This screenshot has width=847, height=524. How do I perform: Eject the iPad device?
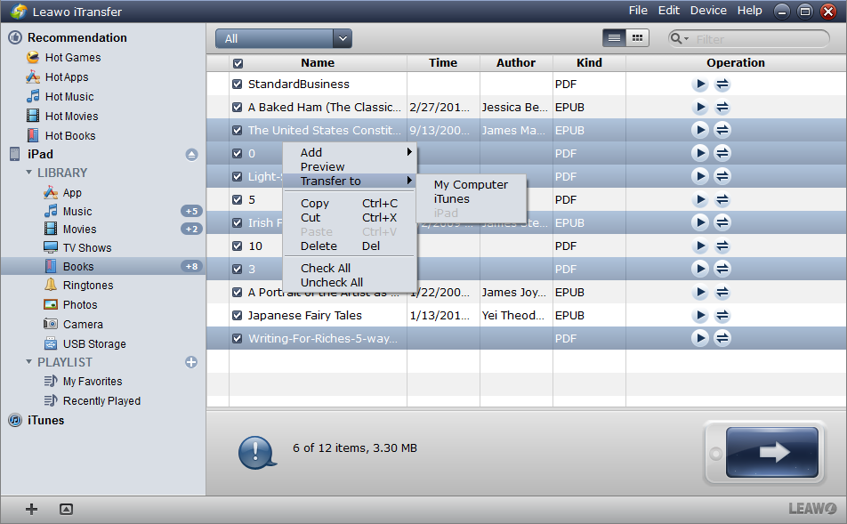[192, 155]
